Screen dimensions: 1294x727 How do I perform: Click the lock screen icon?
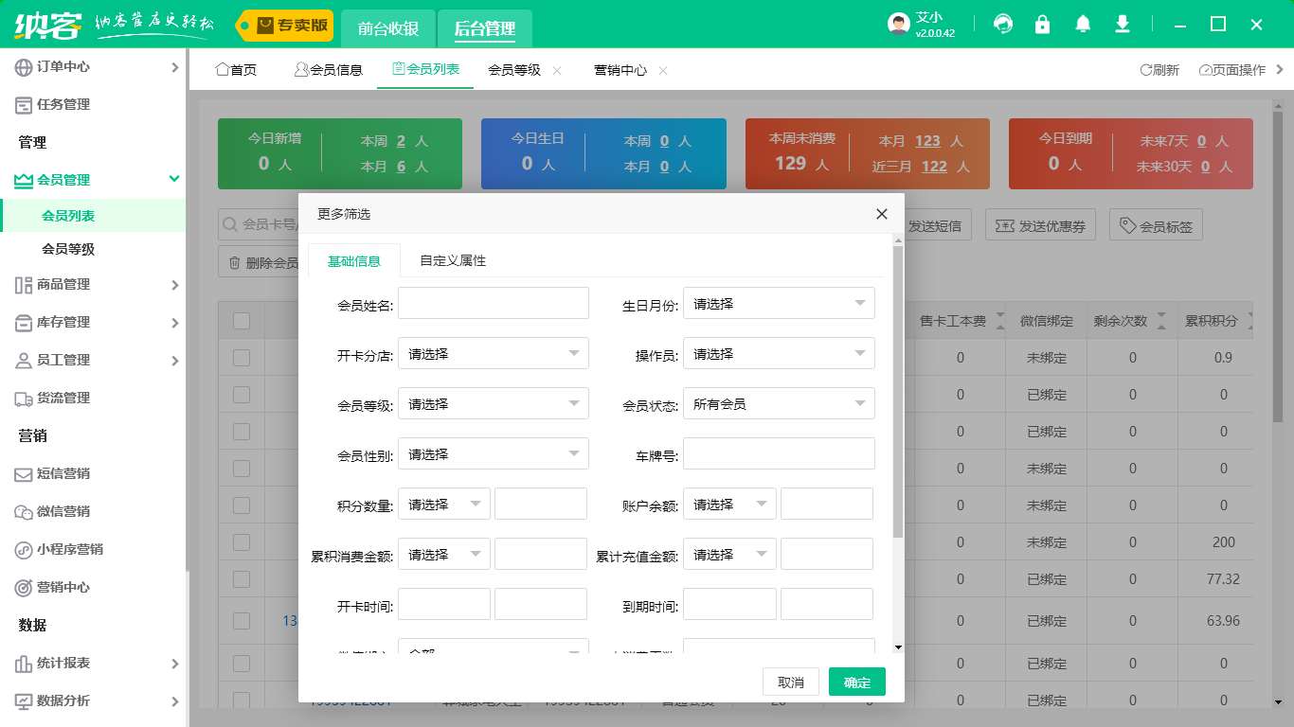click(1042, 25)
